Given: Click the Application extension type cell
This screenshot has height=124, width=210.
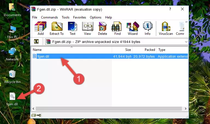Looking at the screenshot, I should point(173,56).
